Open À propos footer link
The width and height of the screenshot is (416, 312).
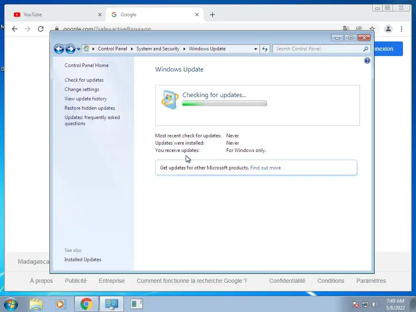click(41, 281)
